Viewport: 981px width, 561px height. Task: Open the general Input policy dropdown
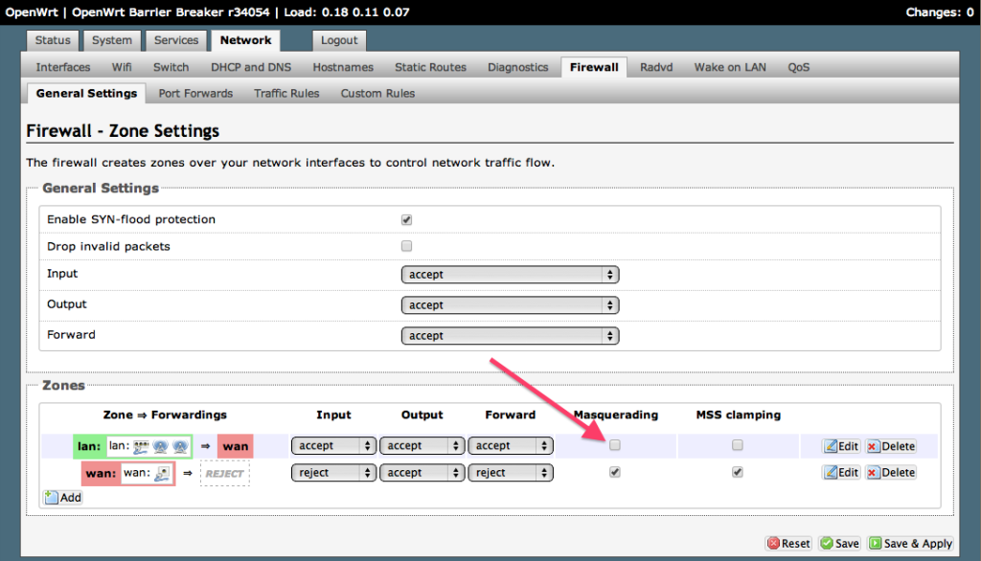coord(510,275)
